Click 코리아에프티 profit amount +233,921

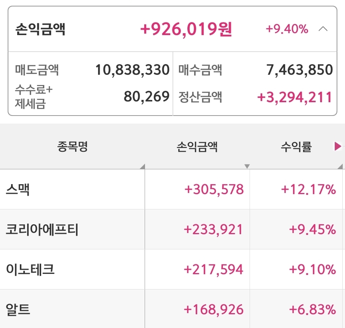click(x=213, y=229)
